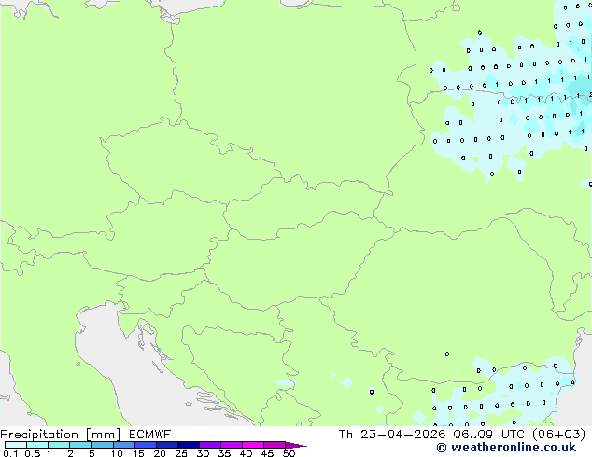
Task: Click the '25' legend scale value
Action: pyautogui.click(x=181, y=453)
